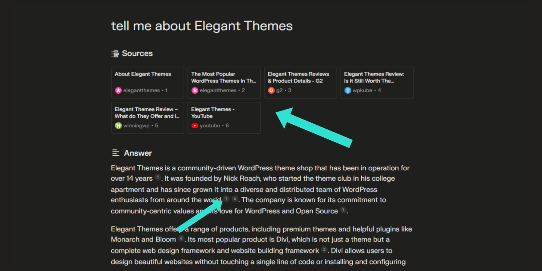Screen dimensions: 542x271
Task: Select the YouTube play icon on the video card
Action: pos(195,126)
